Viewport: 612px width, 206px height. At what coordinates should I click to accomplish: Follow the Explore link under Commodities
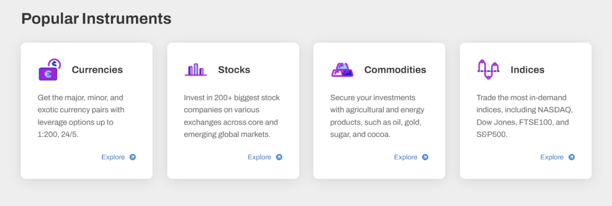pos(406,157)
